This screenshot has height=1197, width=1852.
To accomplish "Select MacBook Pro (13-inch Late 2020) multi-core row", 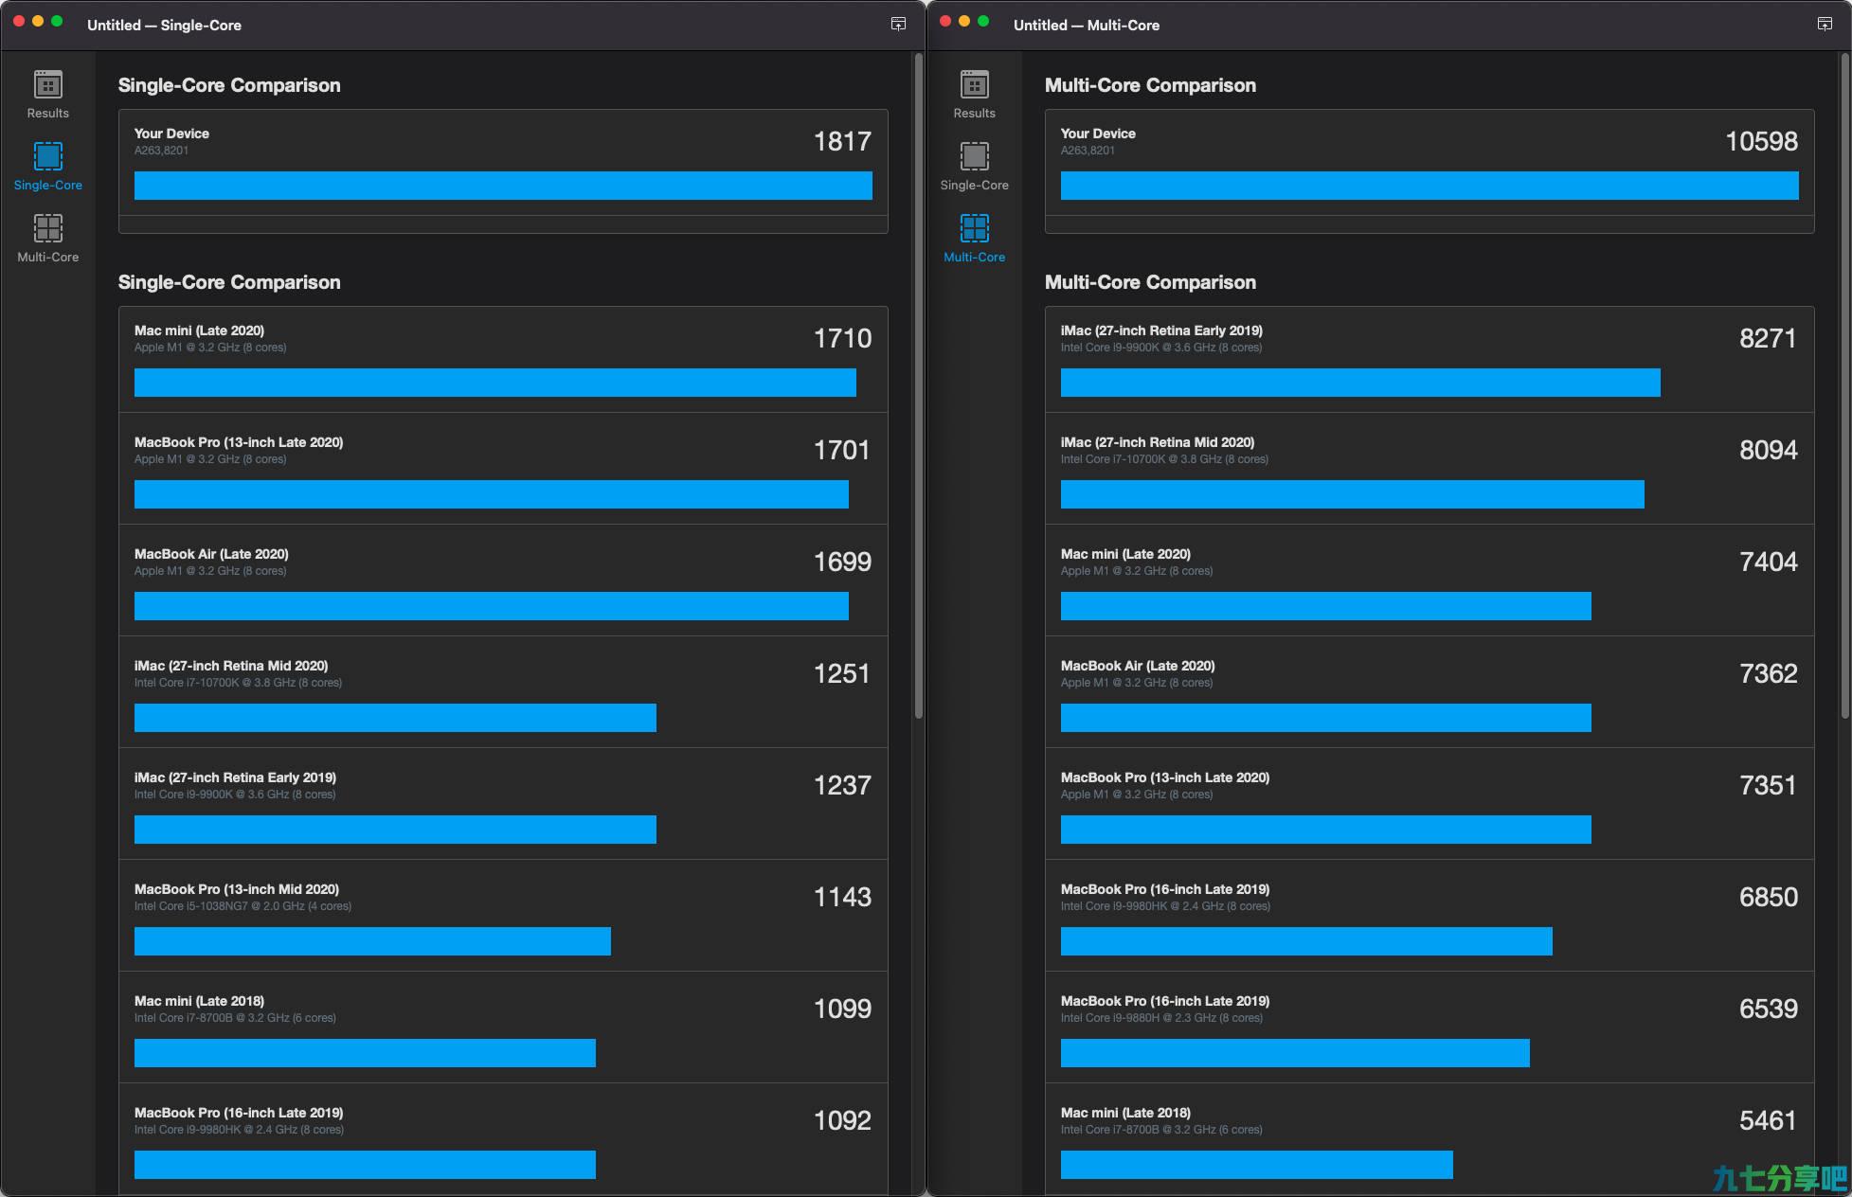I will [1429, 804].
